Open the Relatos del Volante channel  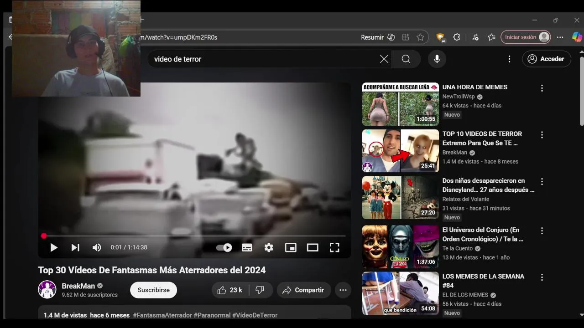(x=465, y=199)
